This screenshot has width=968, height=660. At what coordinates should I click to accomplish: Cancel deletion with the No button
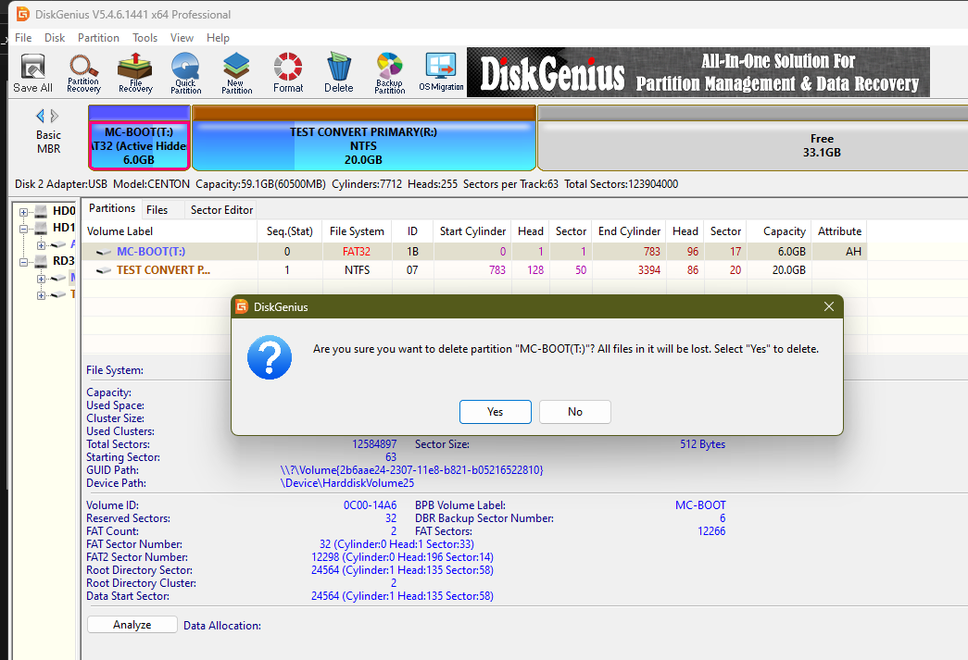point(574,412)
